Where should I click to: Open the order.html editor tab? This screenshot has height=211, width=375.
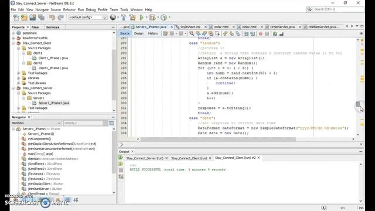coord(221,27)
